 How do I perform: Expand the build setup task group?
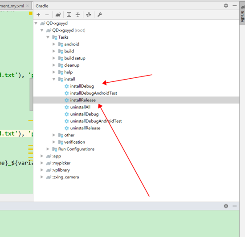pyautogui.click(x=54, y=58)
